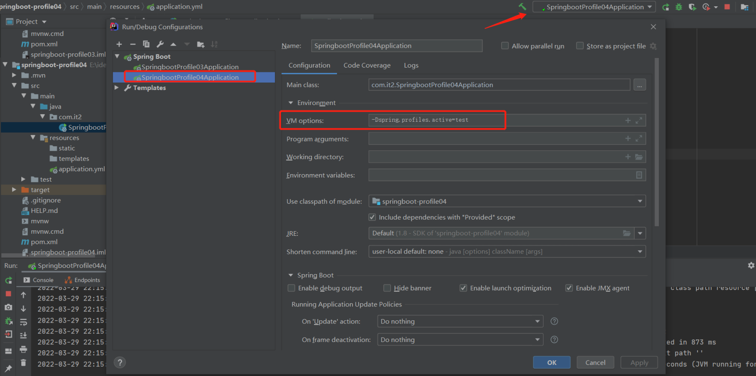Clear the console with the trash icon
This screenshot has height=376, width=756.
[x=23, y=362]
